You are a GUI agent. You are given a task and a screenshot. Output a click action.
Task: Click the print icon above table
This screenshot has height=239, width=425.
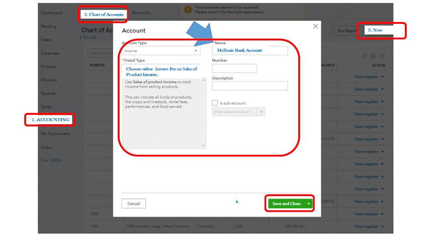[x=373, y=56]
